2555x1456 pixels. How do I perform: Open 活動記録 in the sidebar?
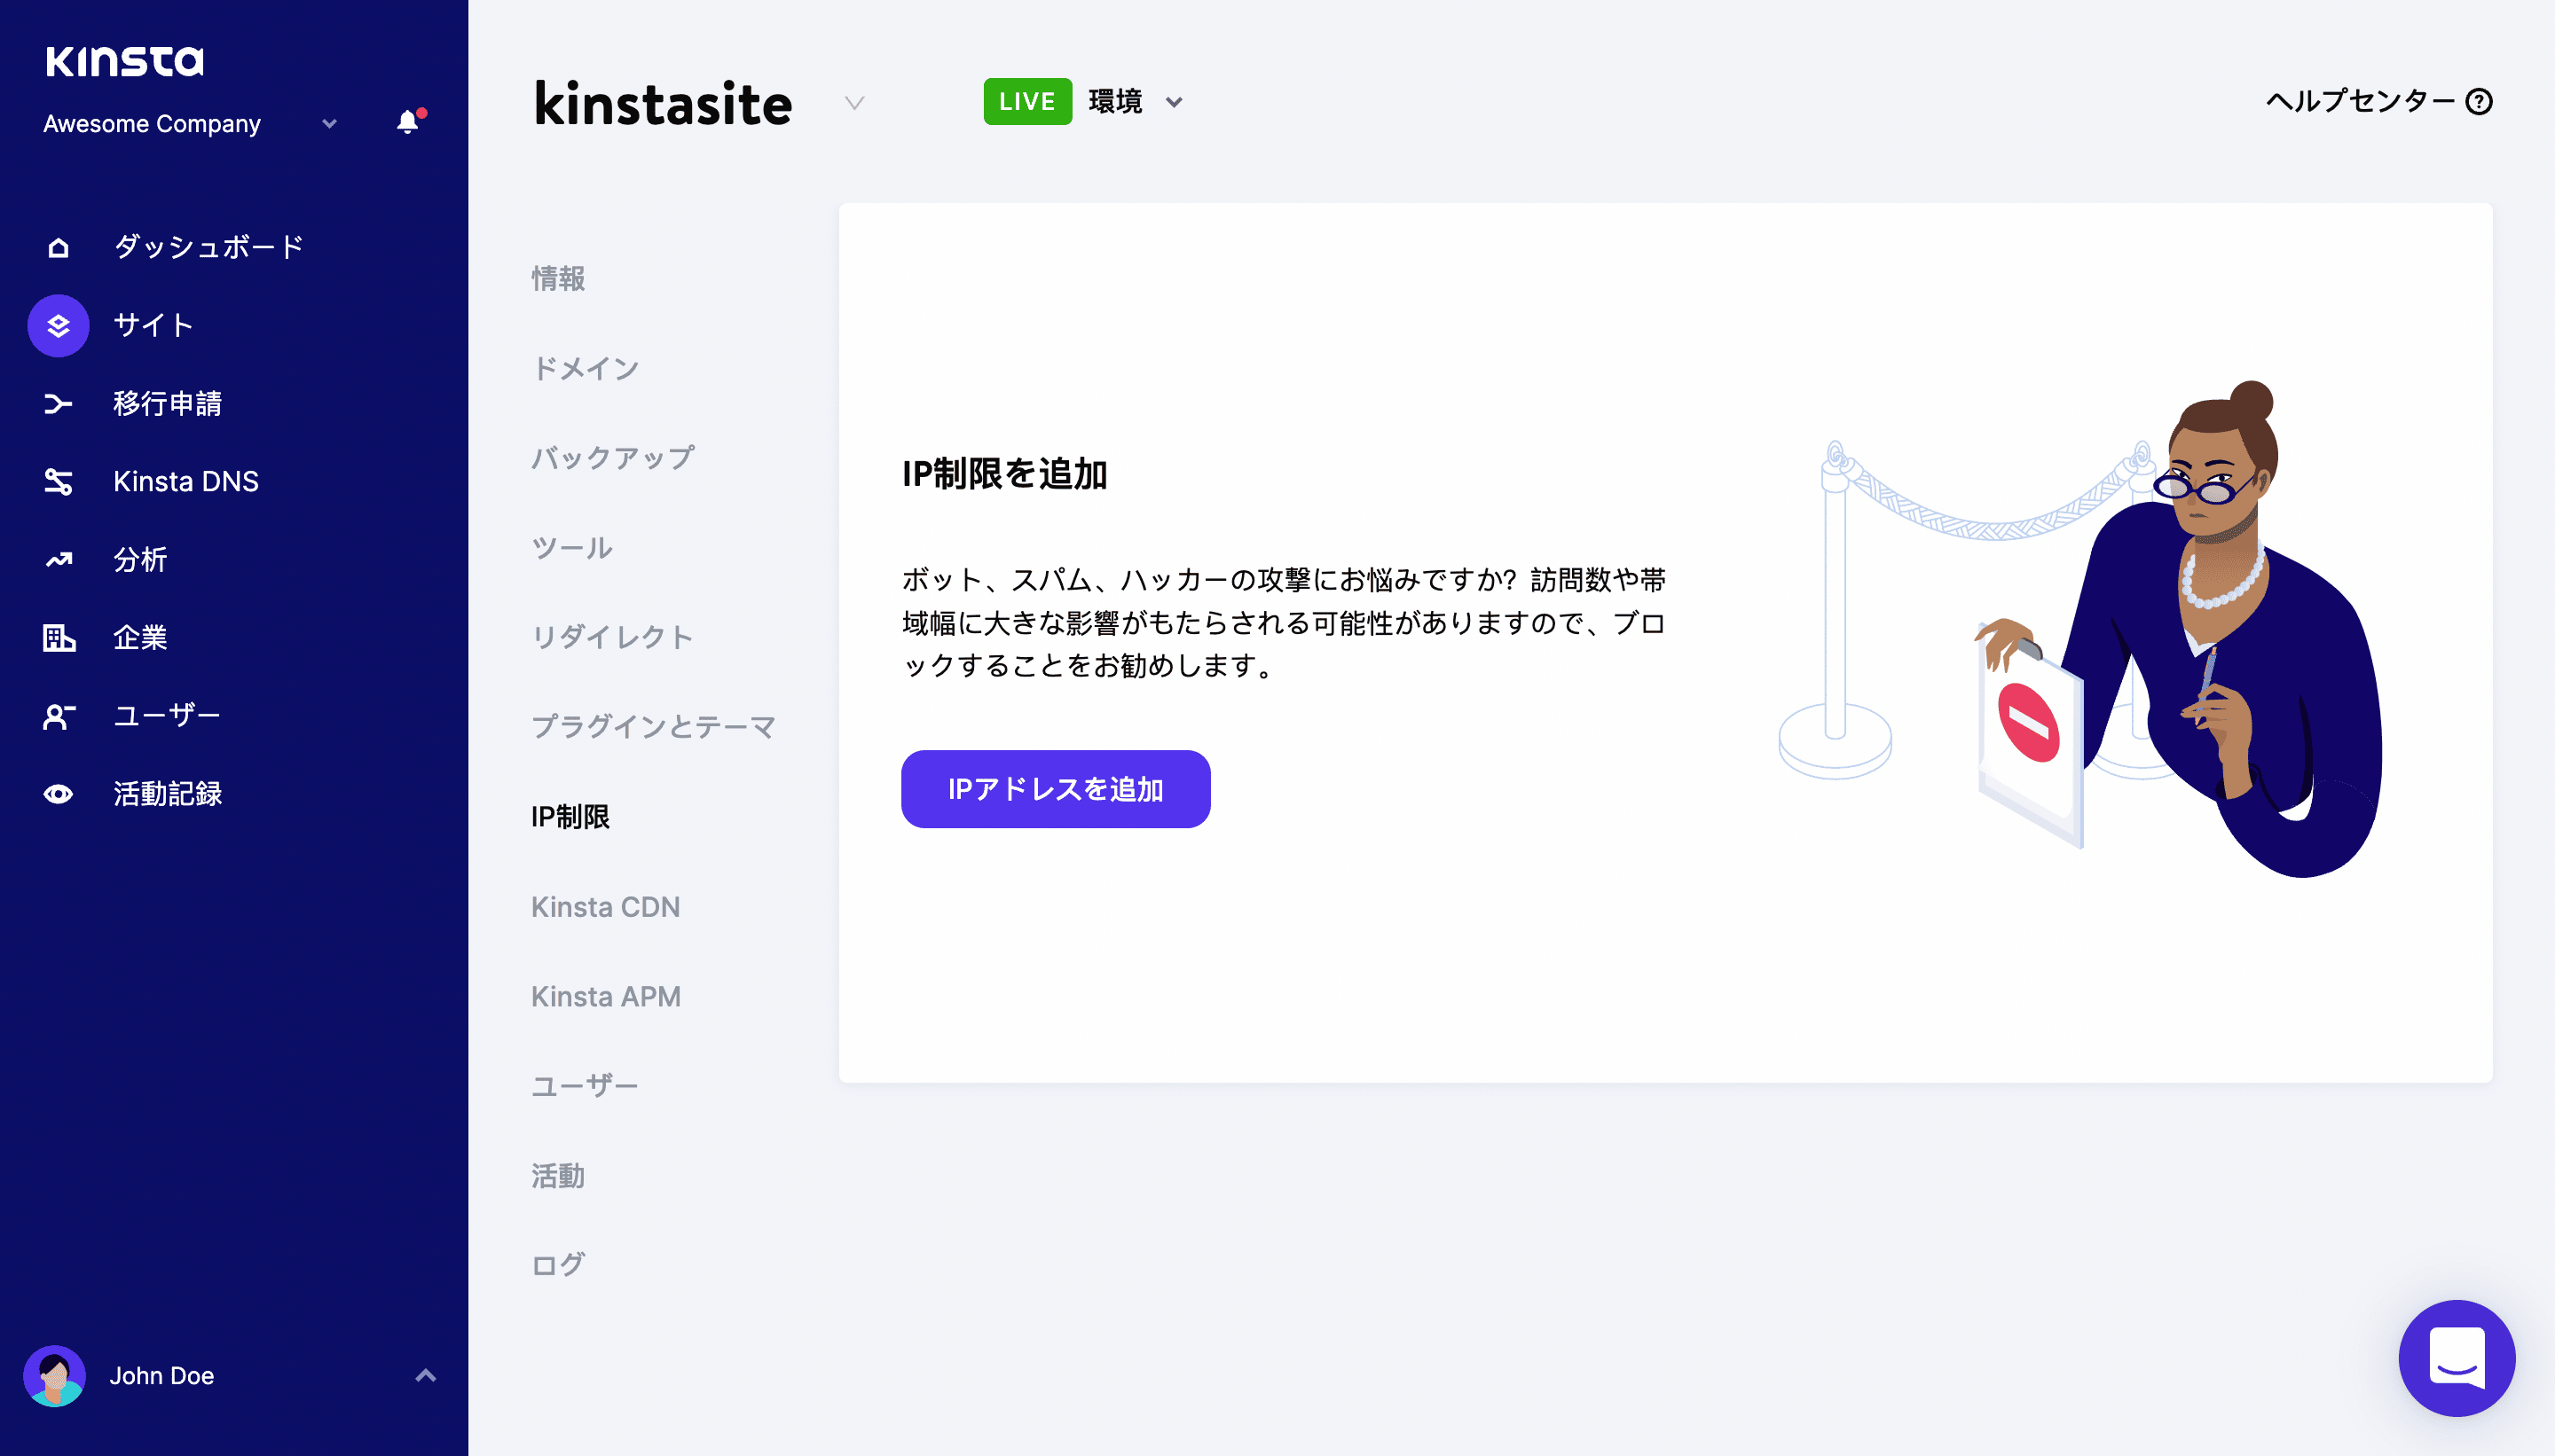(x=167, y=793)
